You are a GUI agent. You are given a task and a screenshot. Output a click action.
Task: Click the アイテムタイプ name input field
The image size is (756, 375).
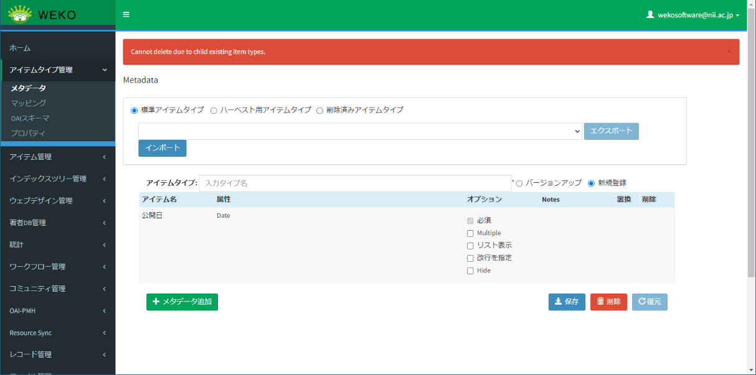(355, 183)
